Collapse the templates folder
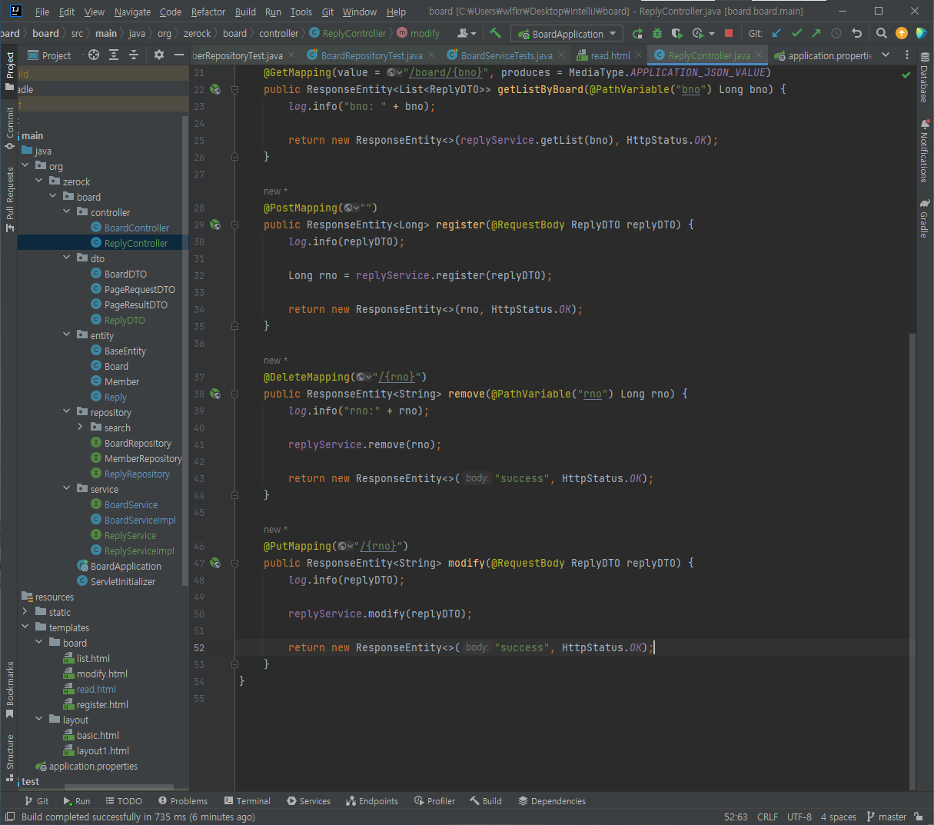 tap(25, 627)
